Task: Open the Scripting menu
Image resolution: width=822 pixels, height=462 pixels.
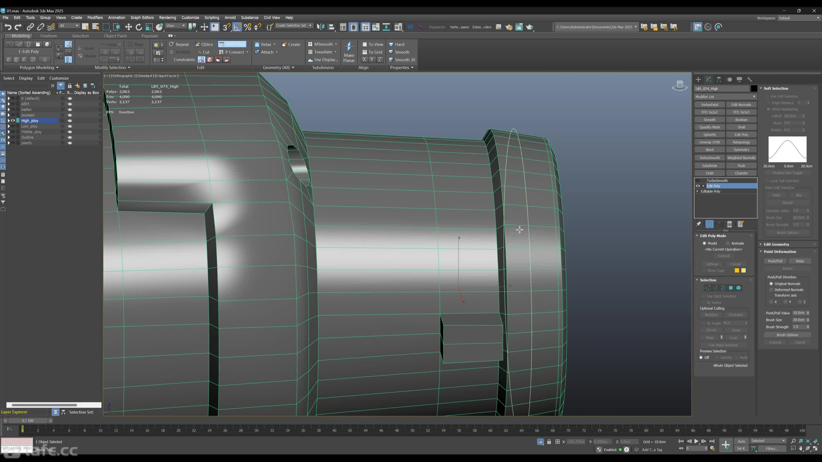Action: (x=212, y=18)
